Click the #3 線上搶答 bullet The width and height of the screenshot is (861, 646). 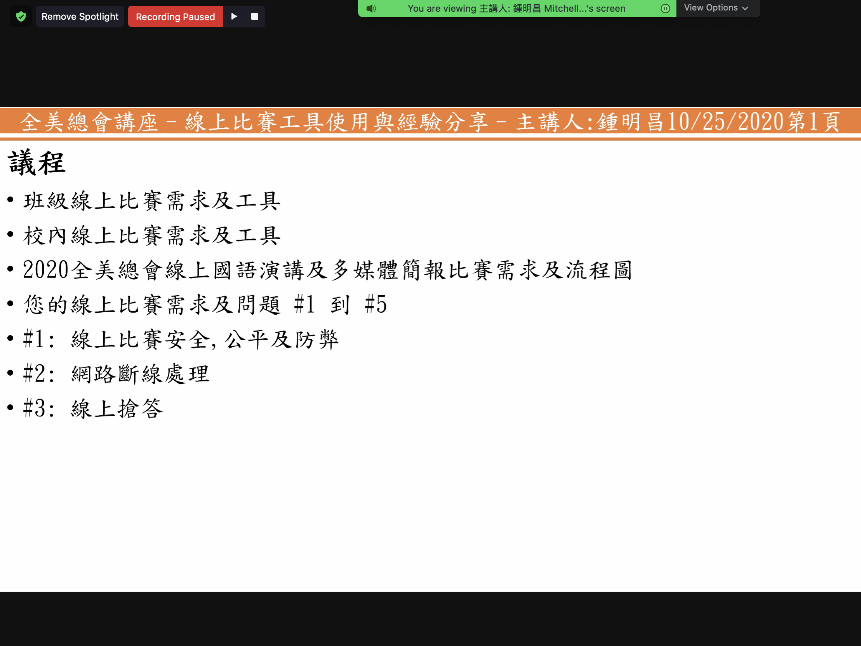tap(93, 409)
